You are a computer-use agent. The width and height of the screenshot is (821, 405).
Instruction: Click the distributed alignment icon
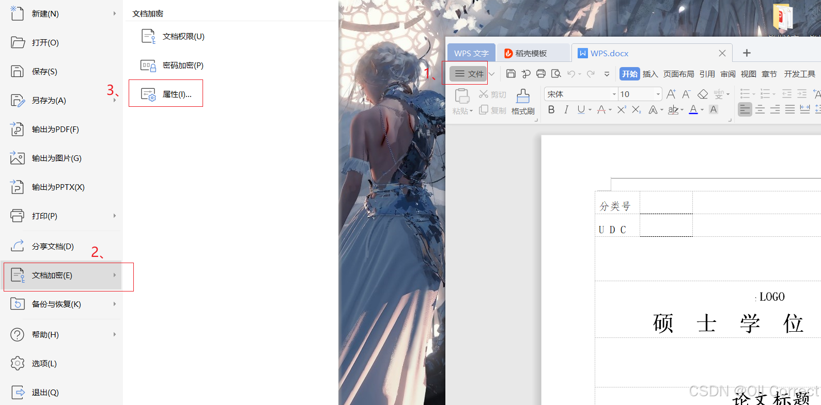805,109
